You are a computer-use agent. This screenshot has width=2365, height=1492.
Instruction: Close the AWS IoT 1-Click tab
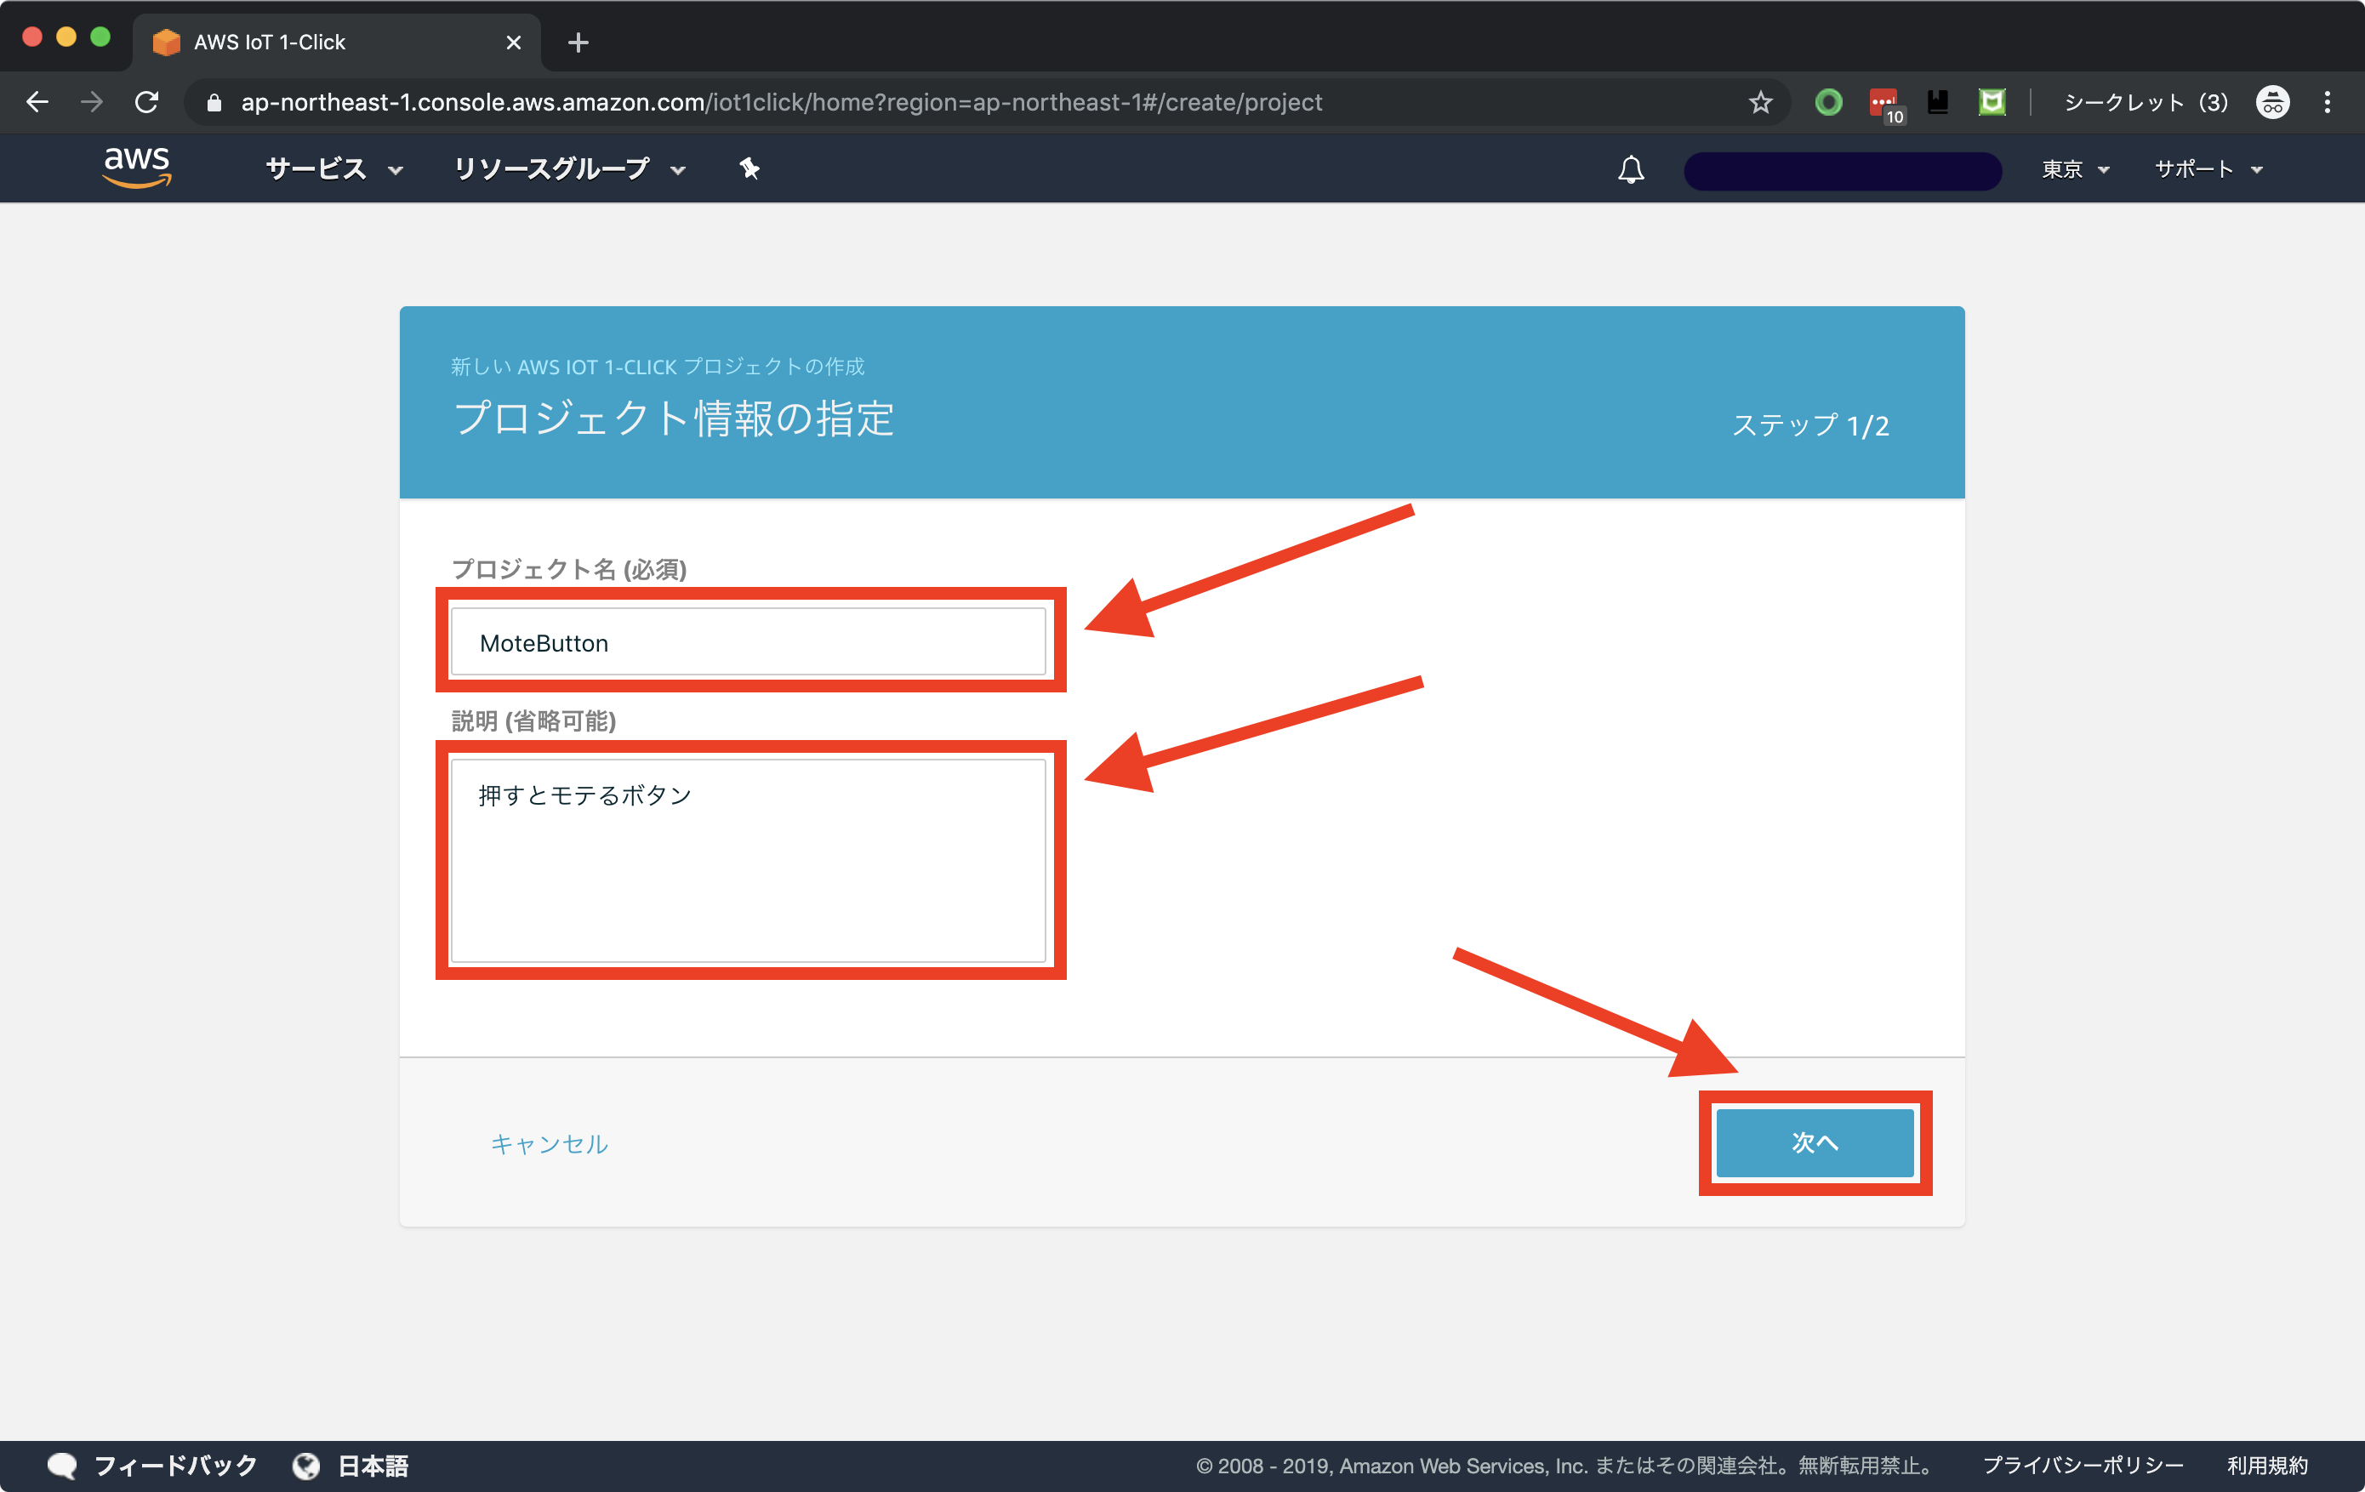point(514,43)
